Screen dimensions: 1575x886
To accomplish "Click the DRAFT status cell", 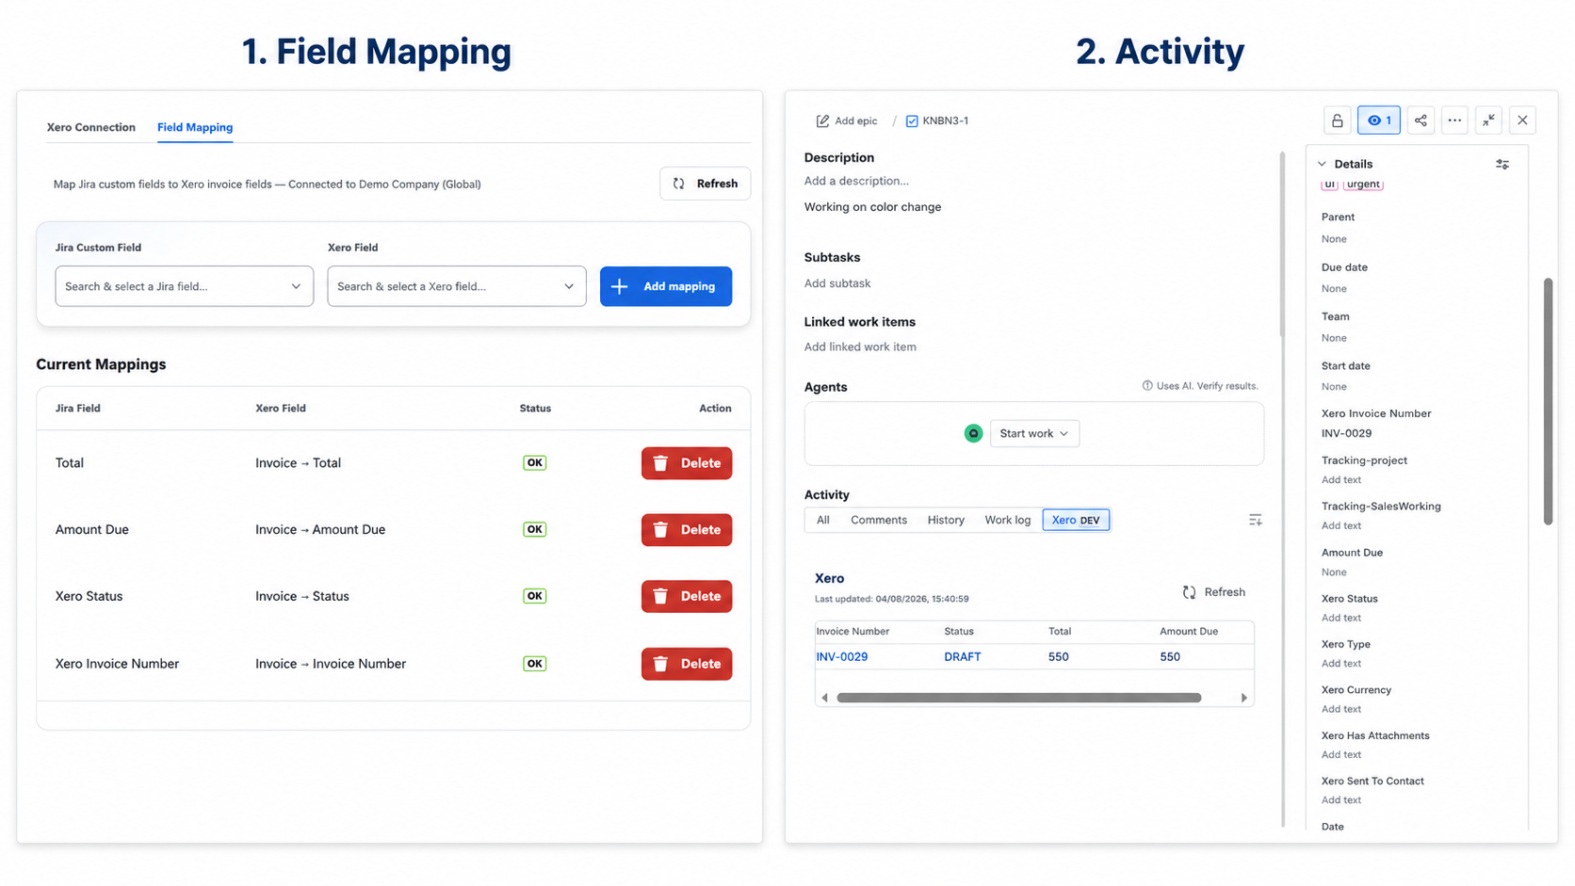I will click(x=963, y=657).
